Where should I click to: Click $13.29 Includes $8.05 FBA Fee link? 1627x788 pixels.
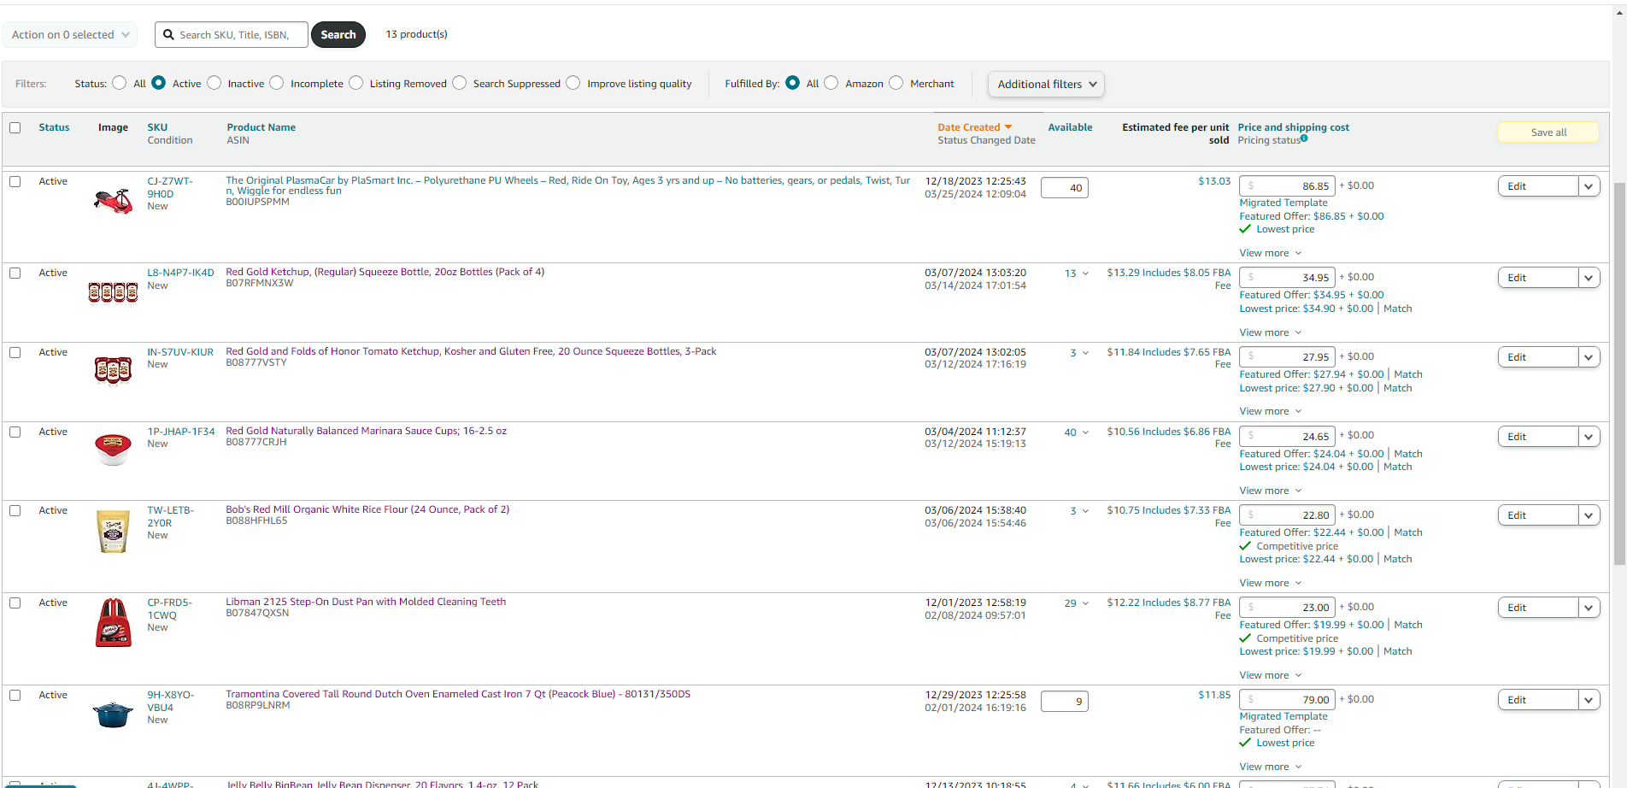tap(1168, 279)
